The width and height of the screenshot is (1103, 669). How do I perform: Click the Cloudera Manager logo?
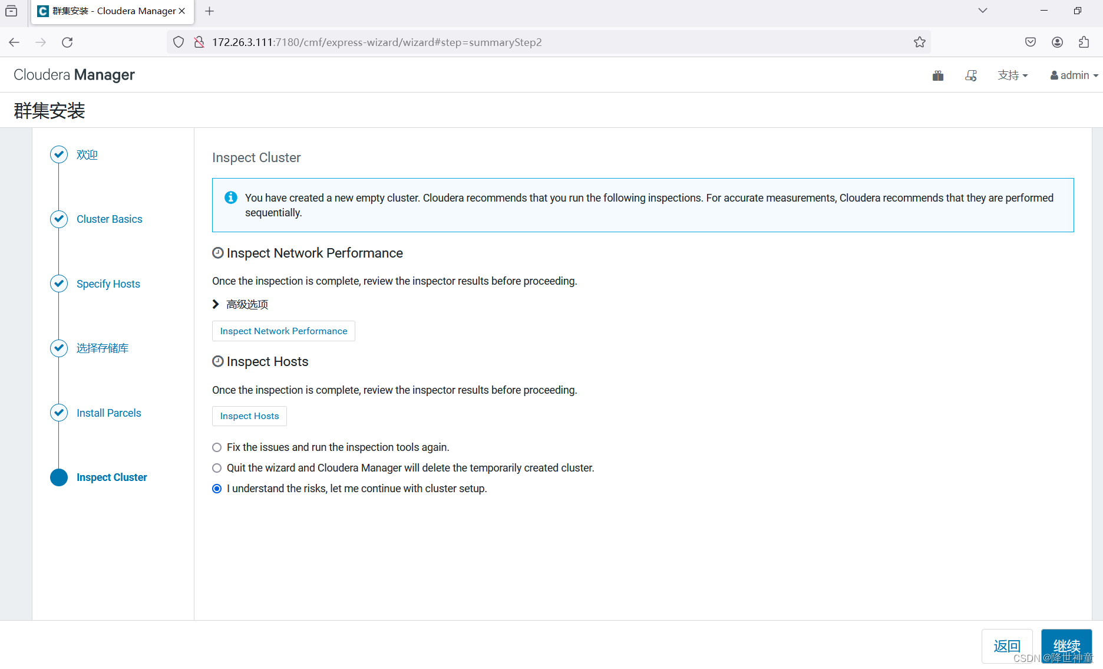(74, 75)
